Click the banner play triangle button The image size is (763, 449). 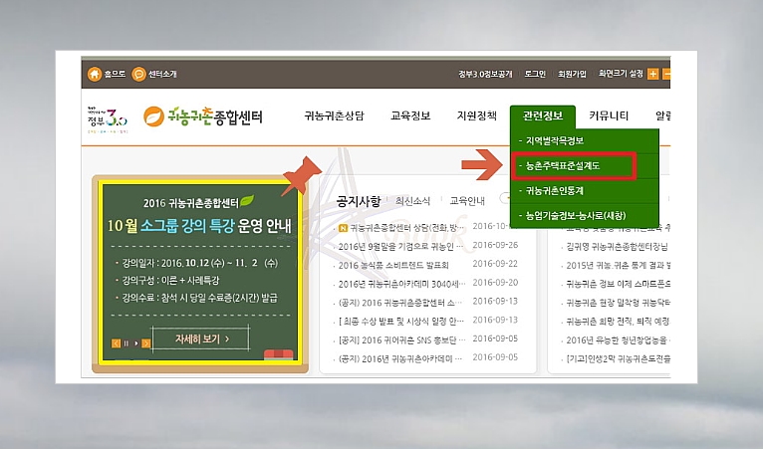coord(136,343)
